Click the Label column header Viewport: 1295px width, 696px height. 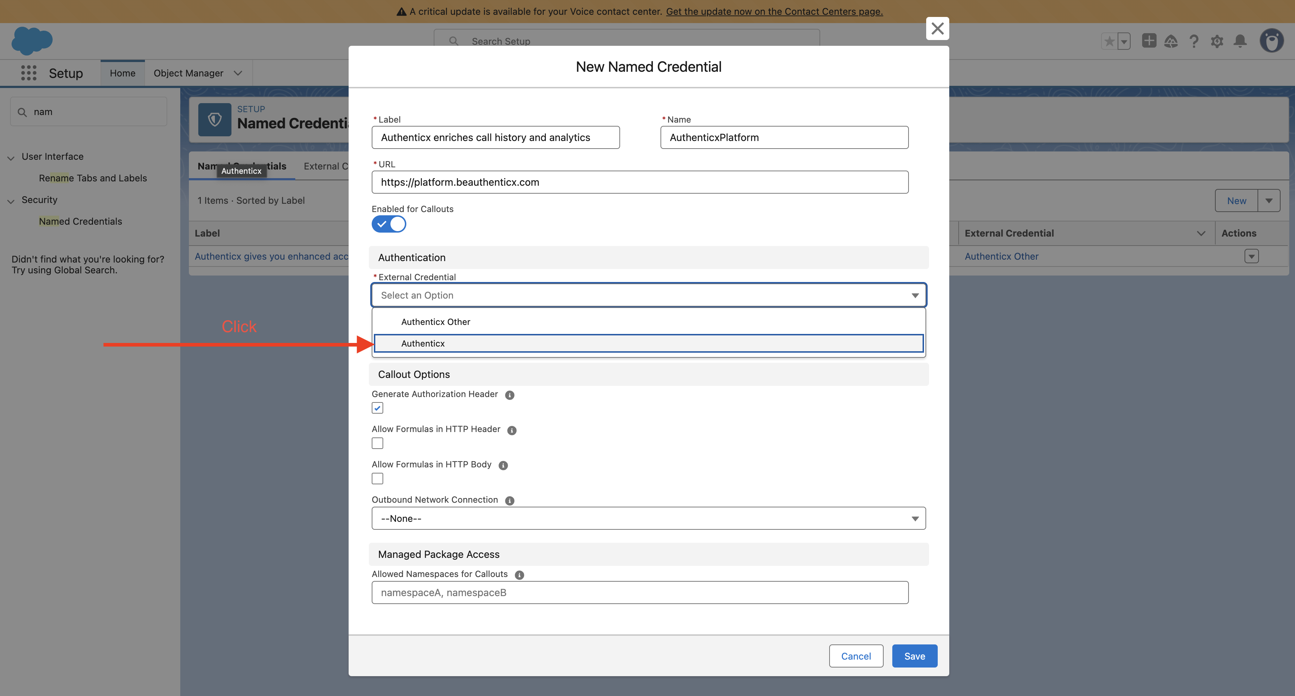coord(207,233)
